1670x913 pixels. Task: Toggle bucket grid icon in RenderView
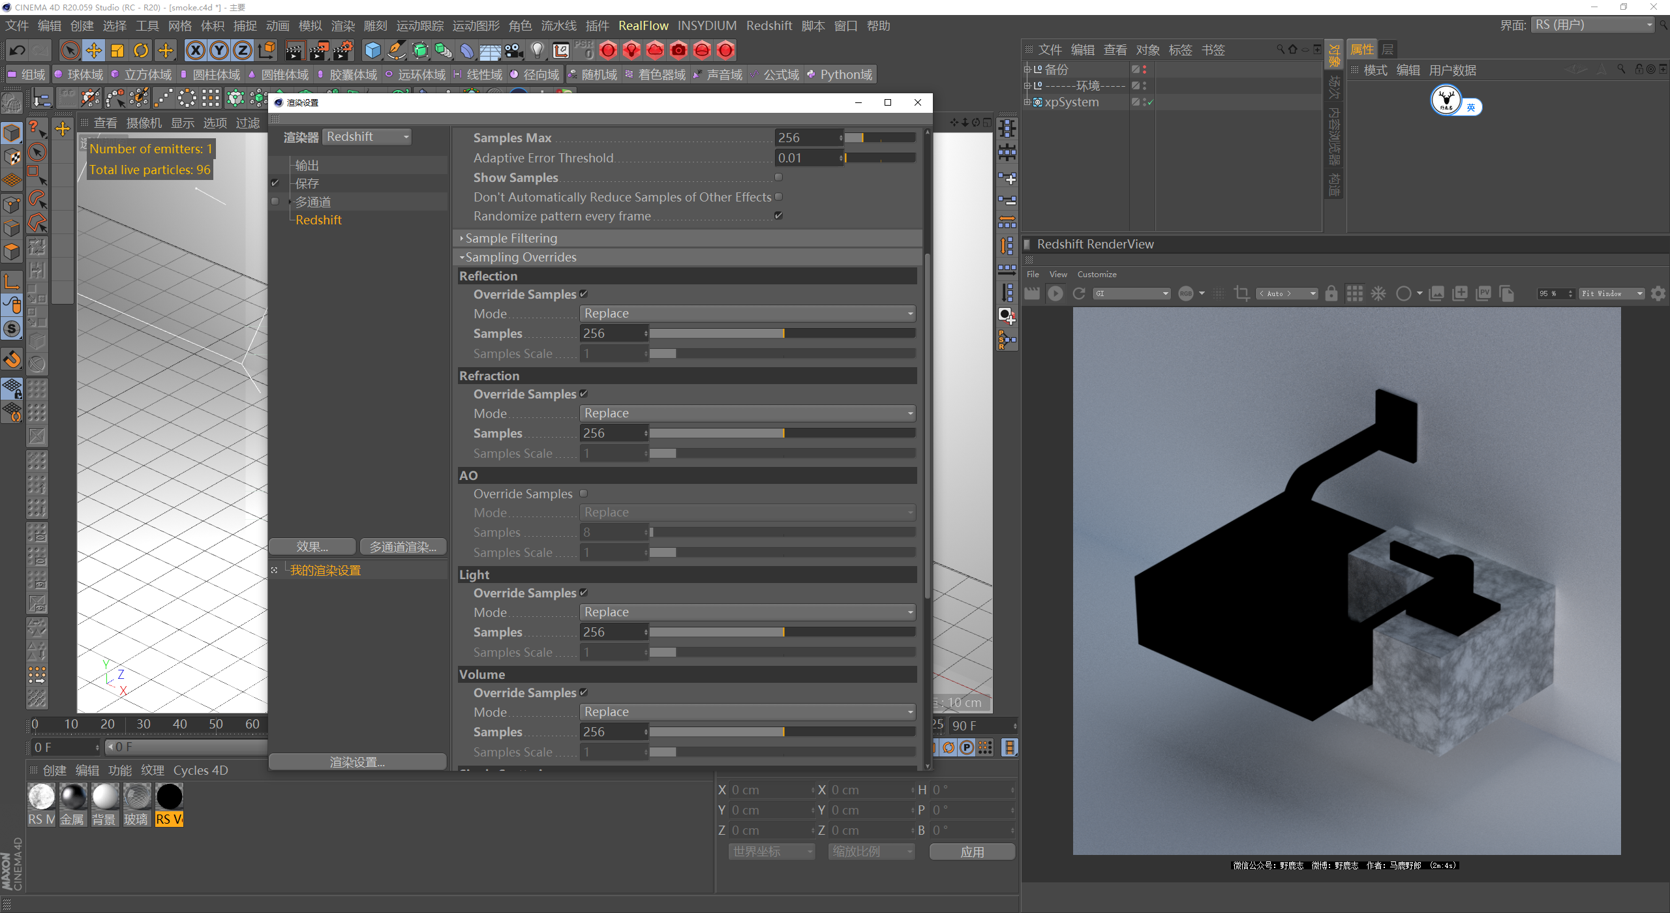coord(1354,293)
